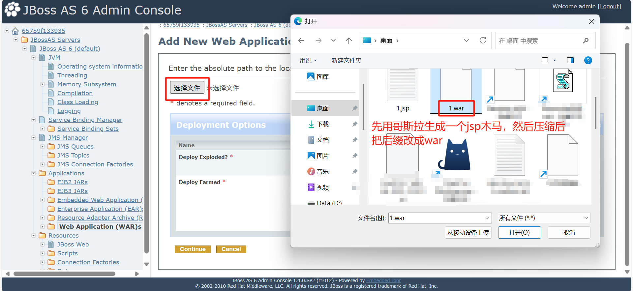The image size is (633, 291).
Task: Click the 打开(O) button
Action: point(519,232)
